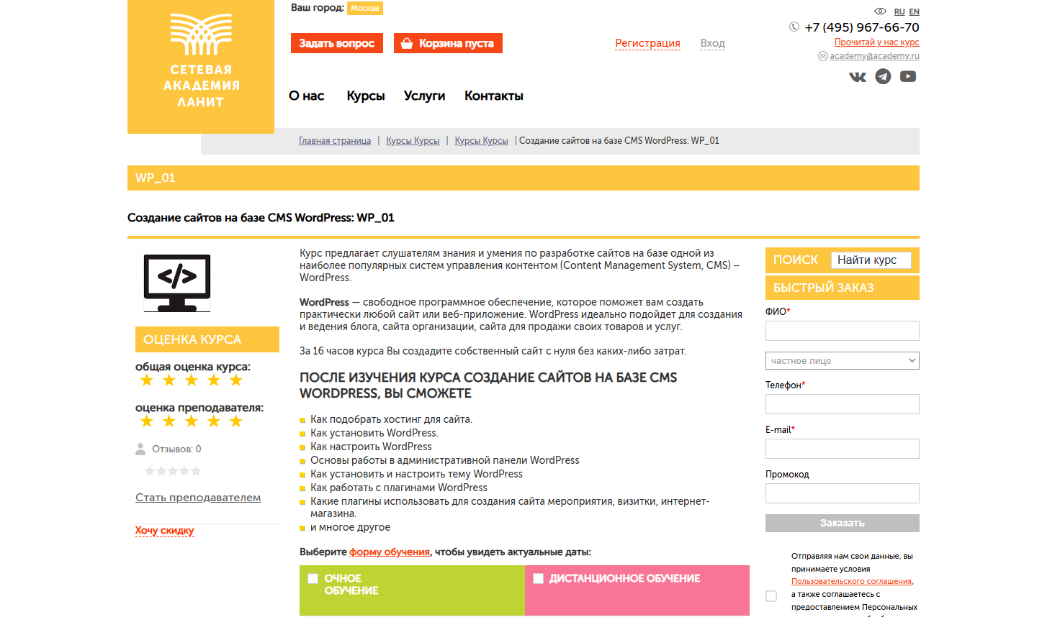
Task: Click the Заказать order button
Action: pos(843,523)
